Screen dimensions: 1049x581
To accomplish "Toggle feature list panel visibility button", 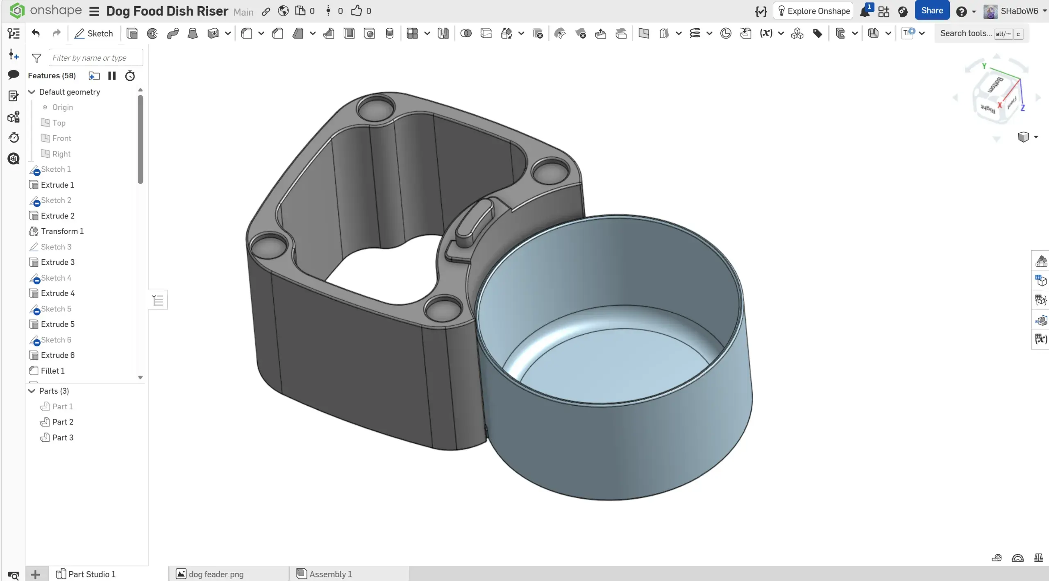I will [158, 300].
